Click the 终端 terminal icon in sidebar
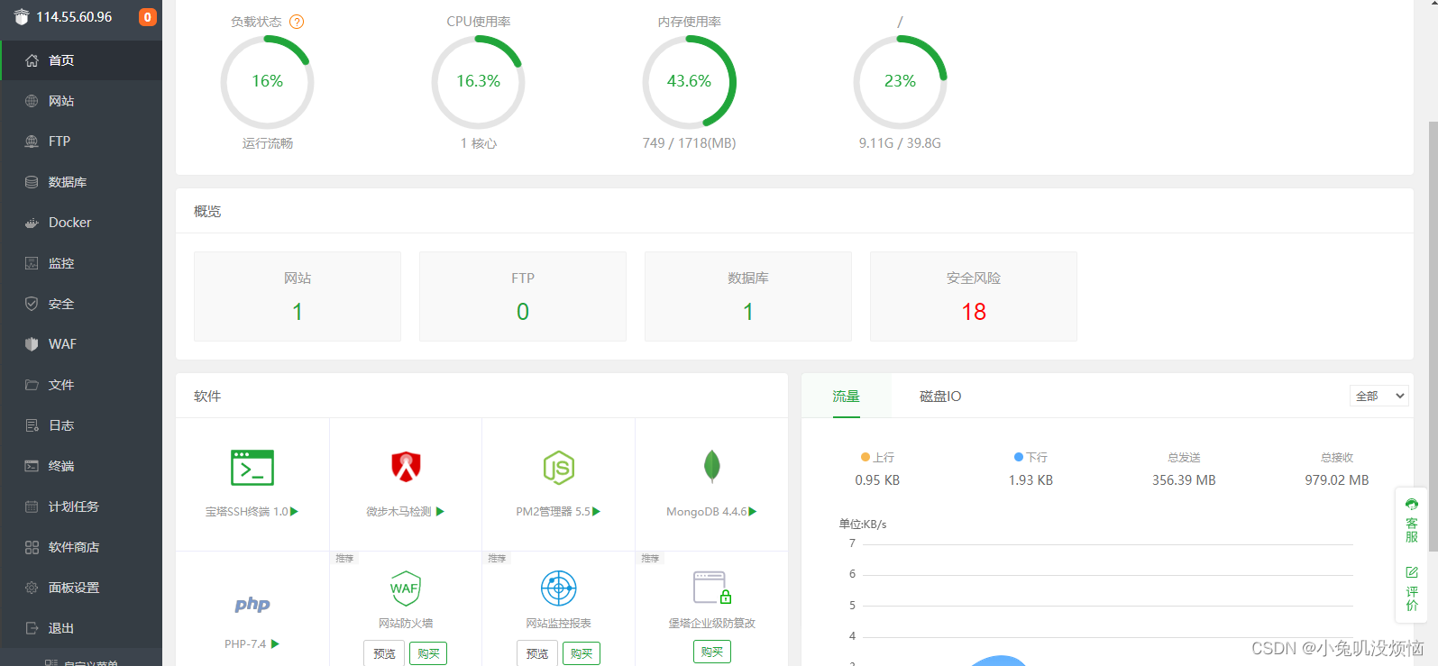This screenshot has height=666, width=1438. (32, 466)
